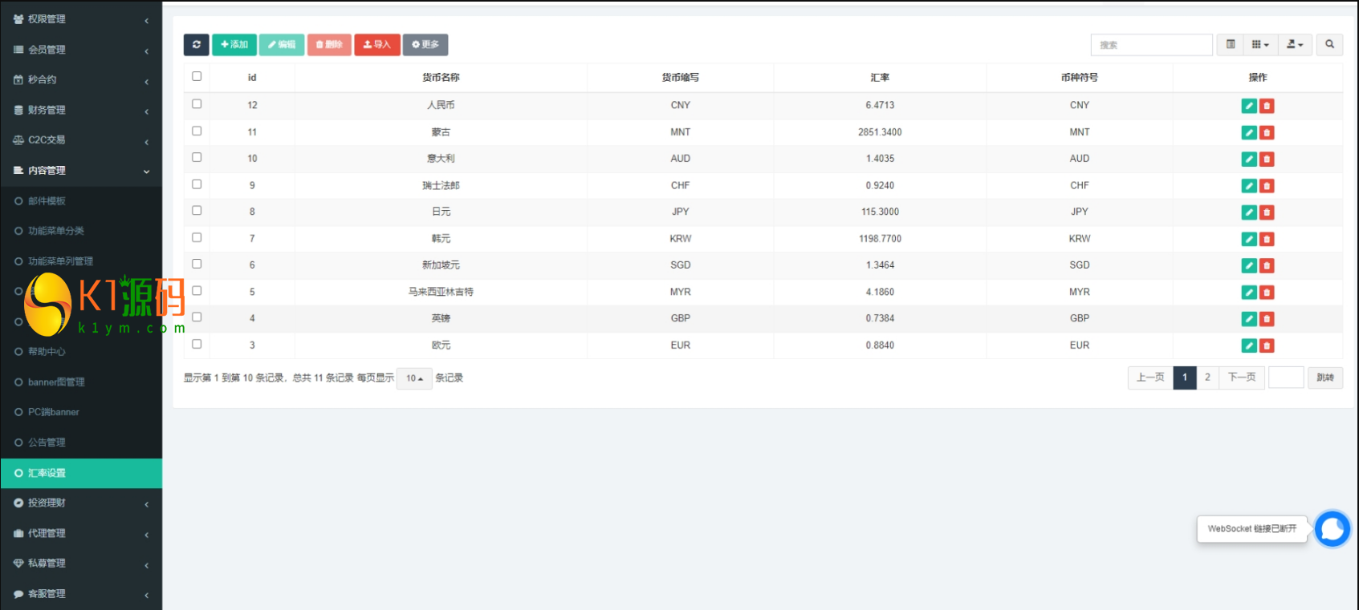Open the page size 10 dropdown
Image resolution: width=1359 pixels, height=610 pixels.
[414, 378]
